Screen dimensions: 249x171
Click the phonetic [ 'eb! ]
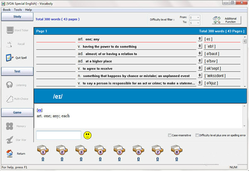click(210, 46)
